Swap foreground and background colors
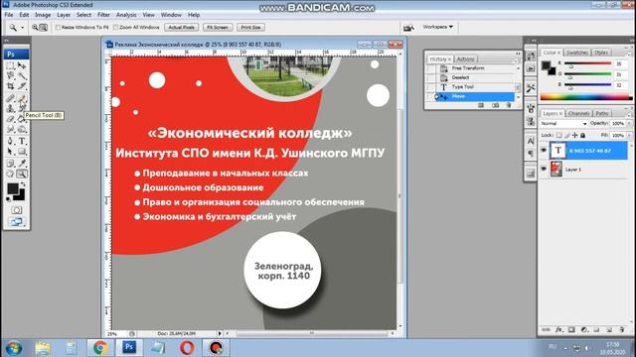 [x=23, y=184]
